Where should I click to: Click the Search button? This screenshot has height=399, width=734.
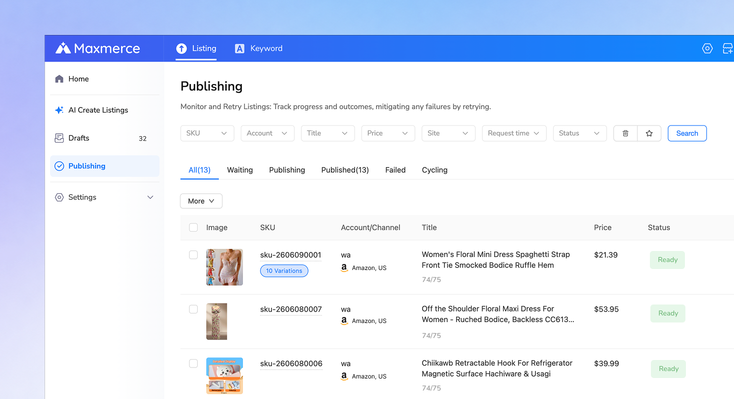[x=687, y=133]
